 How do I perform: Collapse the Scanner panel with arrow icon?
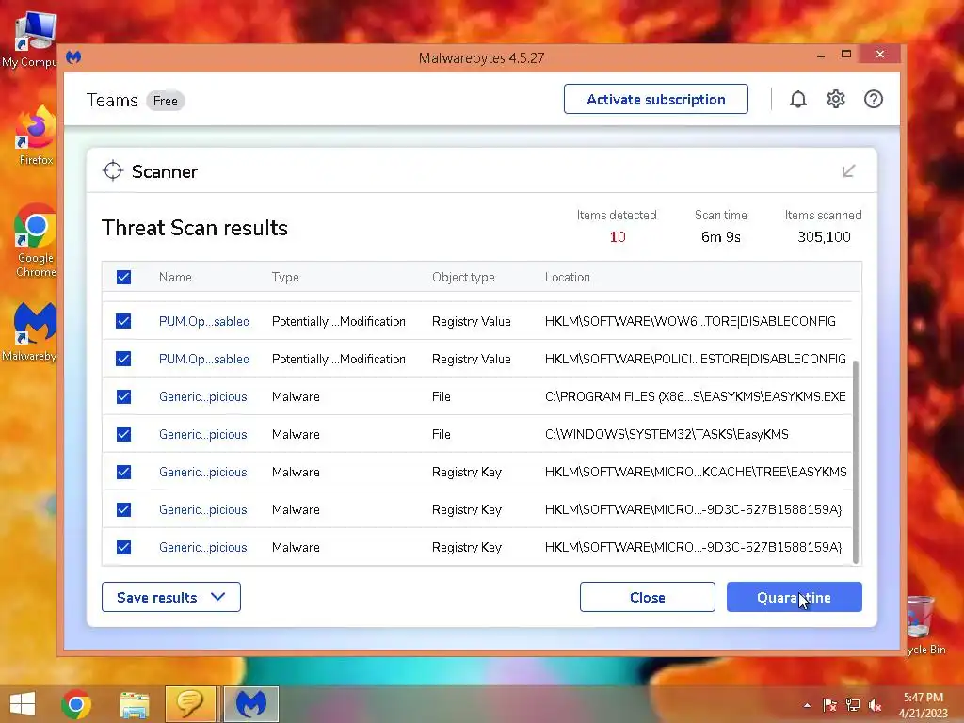pos(848,171)
